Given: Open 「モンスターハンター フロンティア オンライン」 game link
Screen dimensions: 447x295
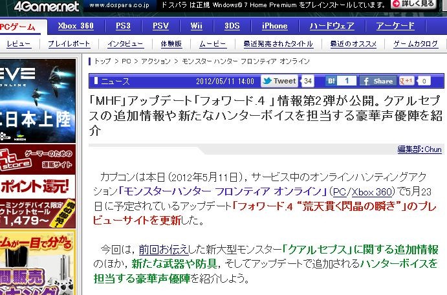Looking at the screenshot, I should [223, 191].
